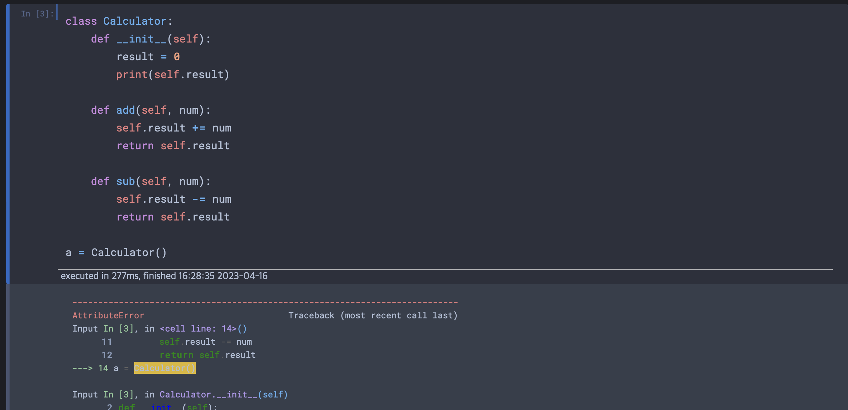Click the print(self.result) statement
Screen dimensions: 848x410
click(172, 74)
